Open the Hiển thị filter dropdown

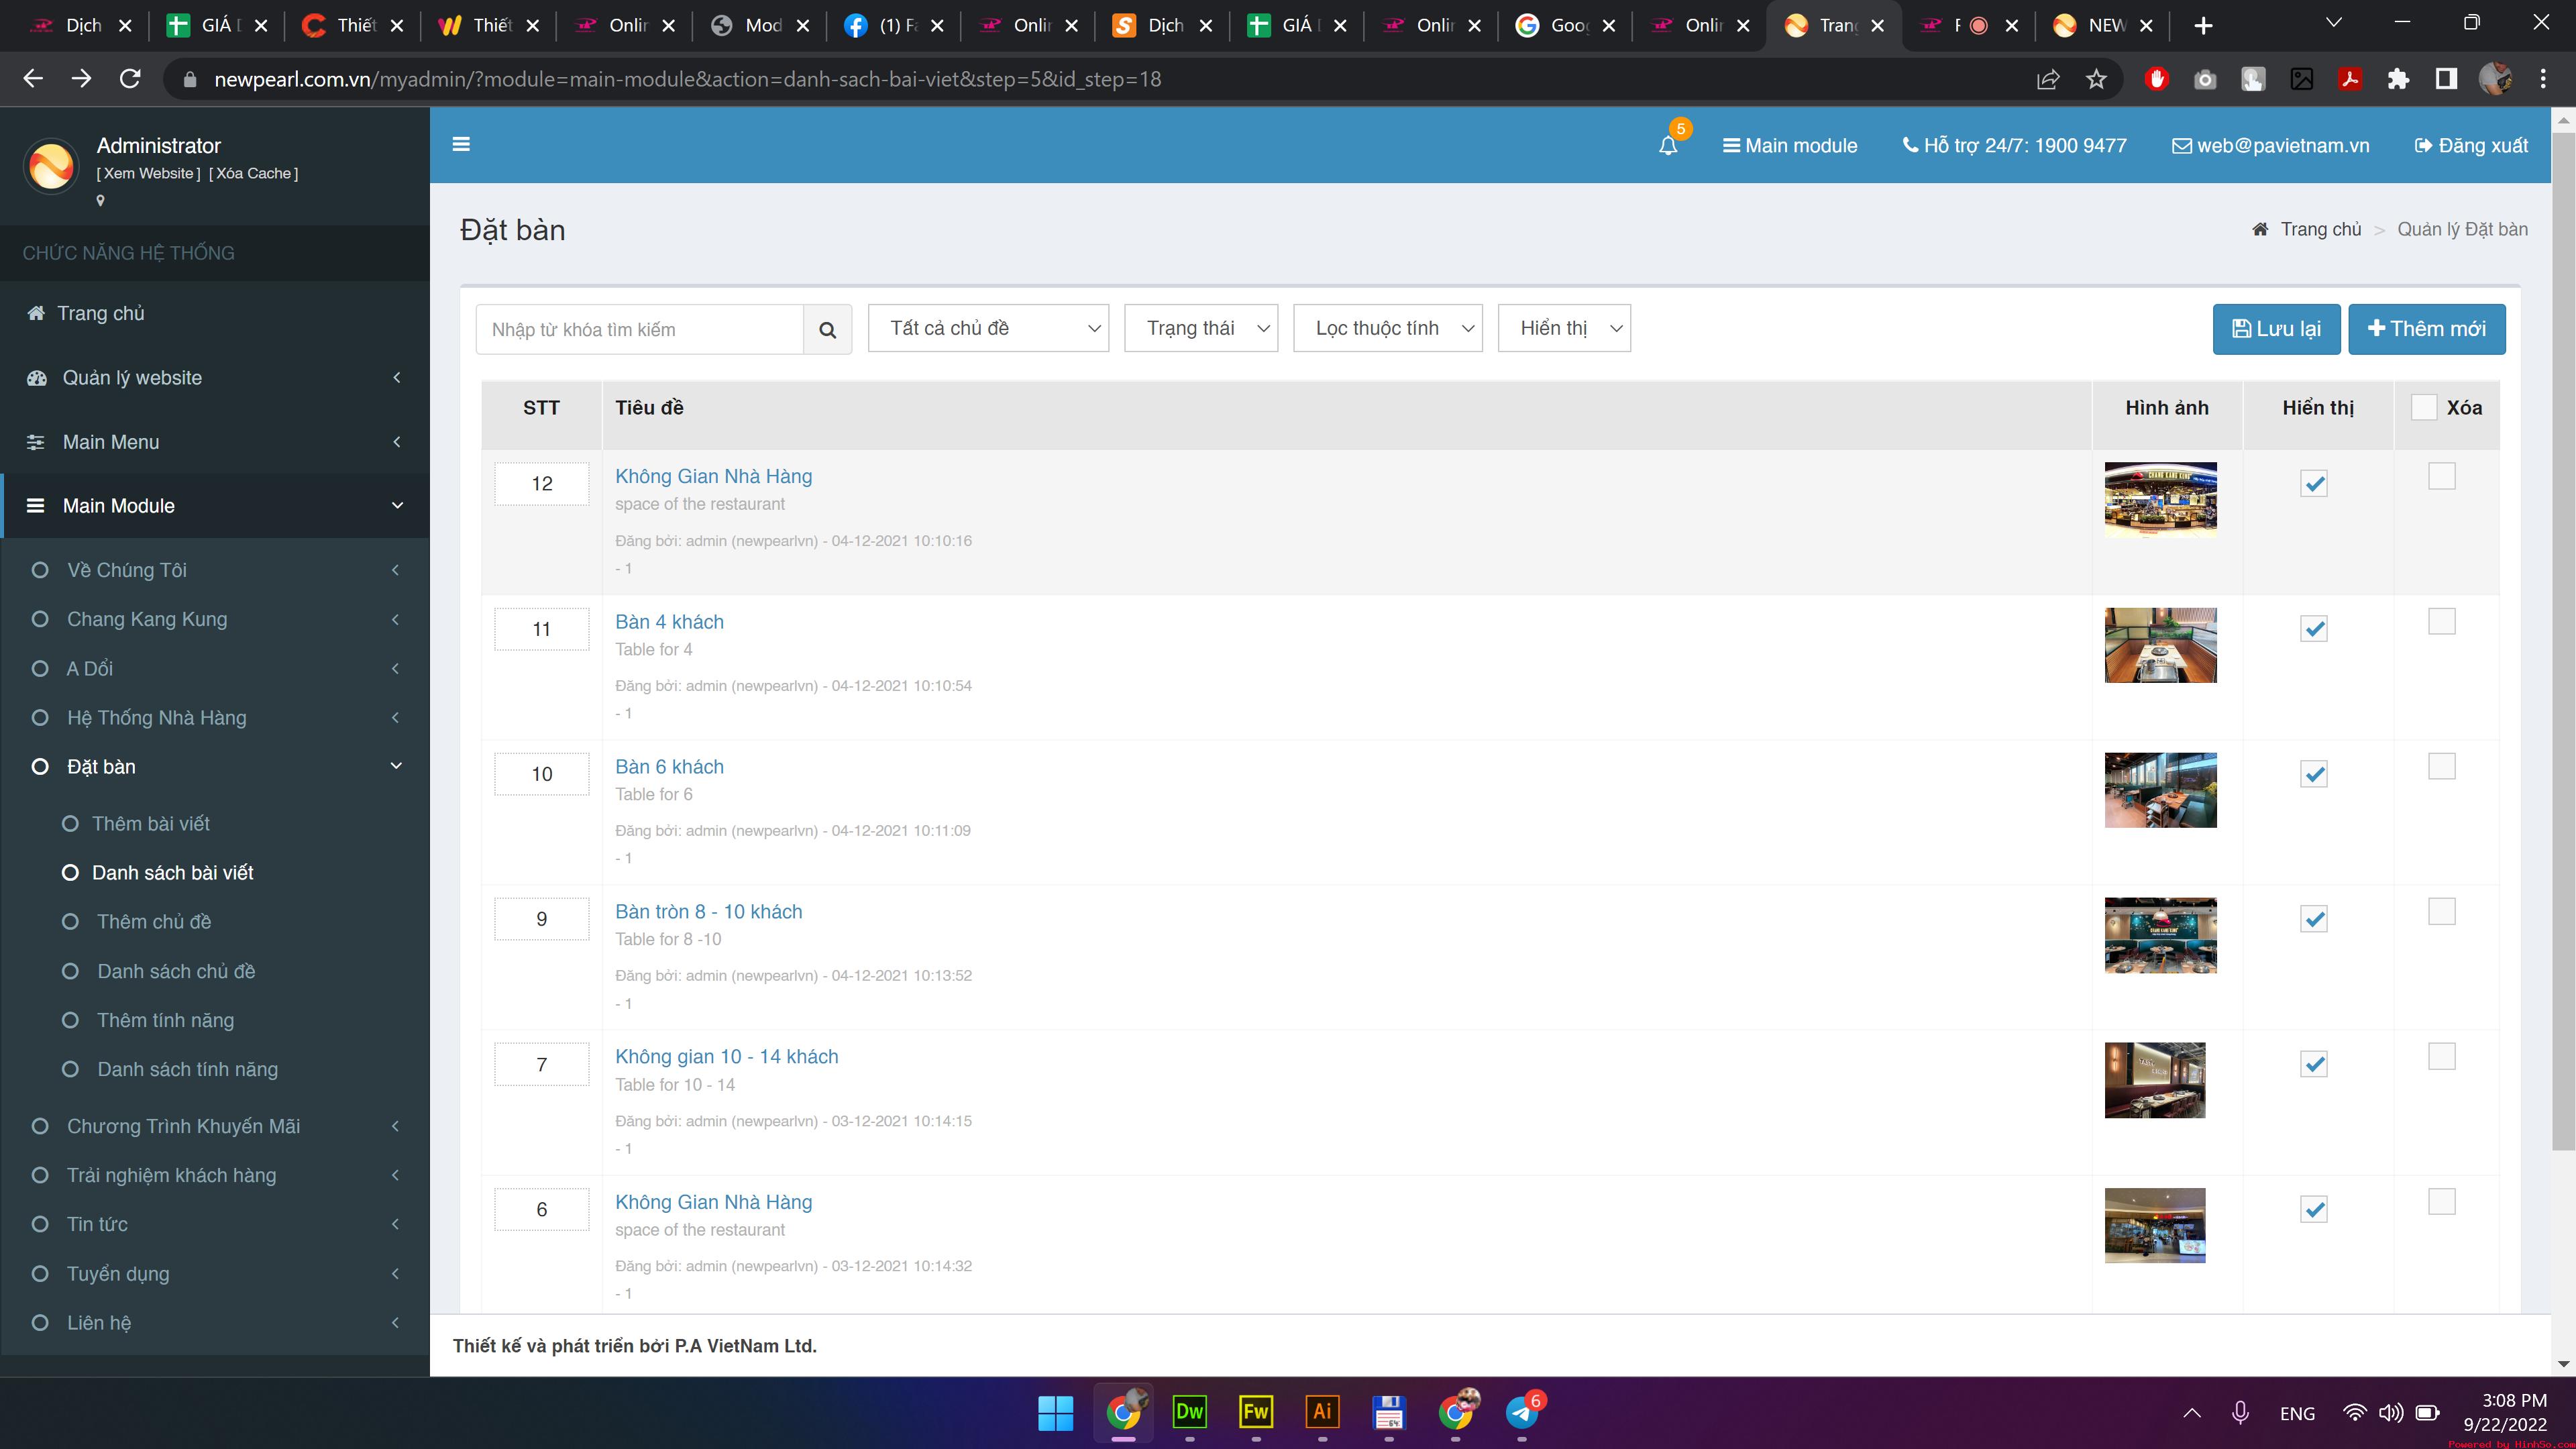1564,328
